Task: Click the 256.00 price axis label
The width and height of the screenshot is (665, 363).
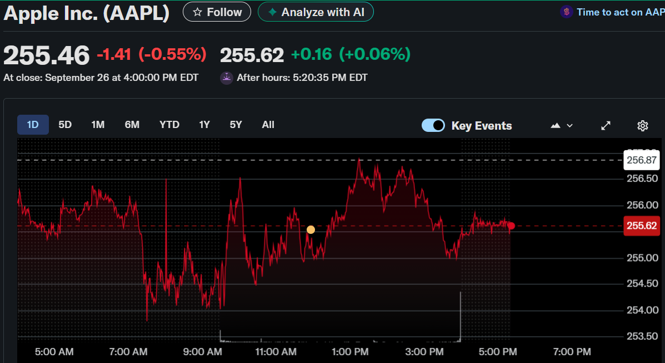Action: pos(642,205)
